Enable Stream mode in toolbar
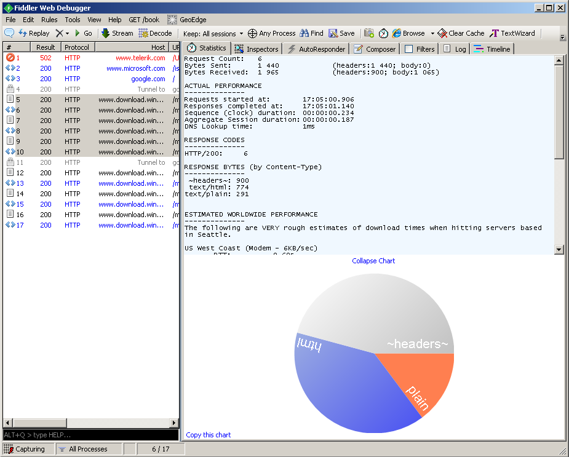The height and width of the screenshot is (457, 569). pyautogui.click(x=117, y=33)
